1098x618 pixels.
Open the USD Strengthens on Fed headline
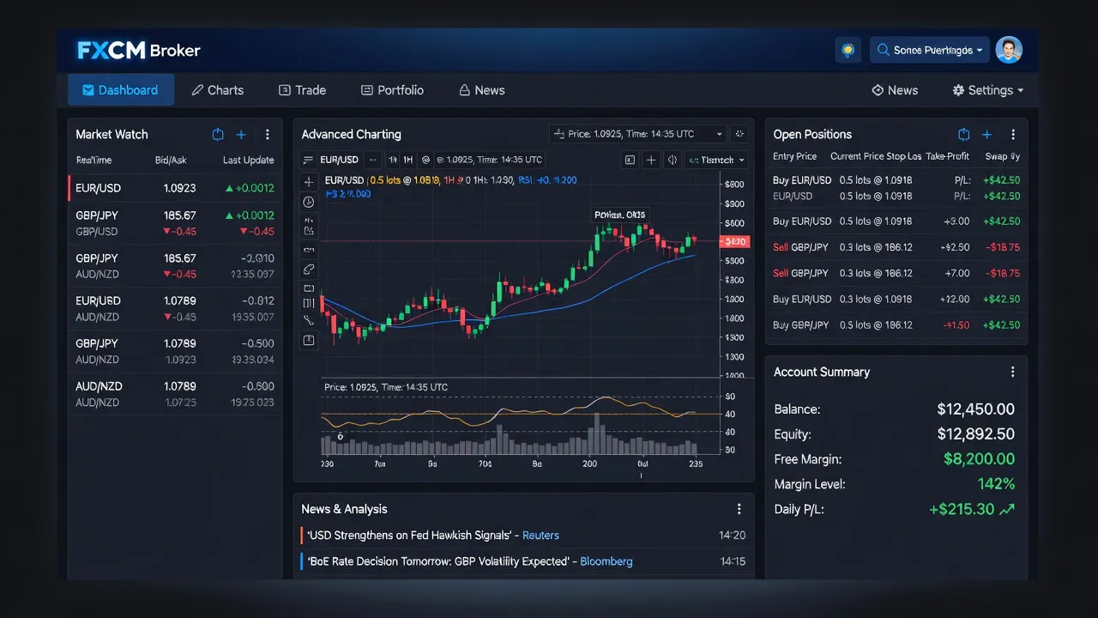click(409, 536)
